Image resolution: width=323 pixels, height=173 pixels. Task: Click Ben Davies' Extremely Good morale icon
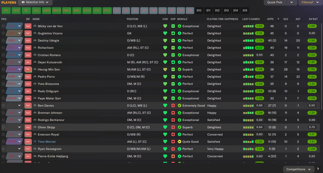click(x=179, y=106)
